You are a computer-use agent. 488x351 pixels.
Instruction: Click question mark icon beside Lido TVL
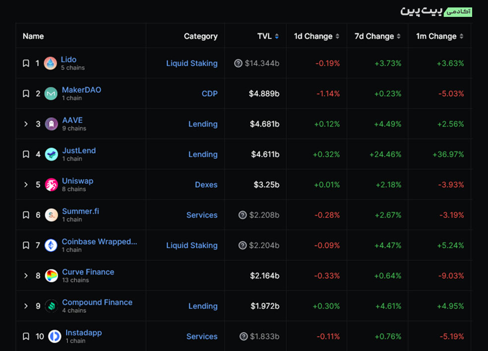tap(238, 63)
